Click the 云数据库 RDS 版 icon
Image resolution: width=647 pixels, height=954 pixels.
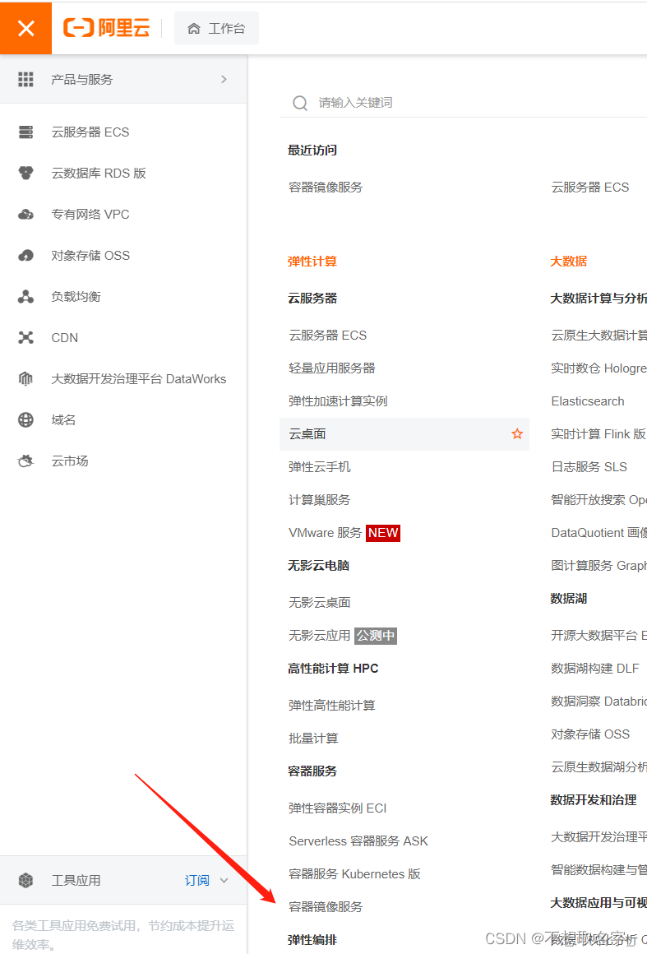[x=25, y=174]
